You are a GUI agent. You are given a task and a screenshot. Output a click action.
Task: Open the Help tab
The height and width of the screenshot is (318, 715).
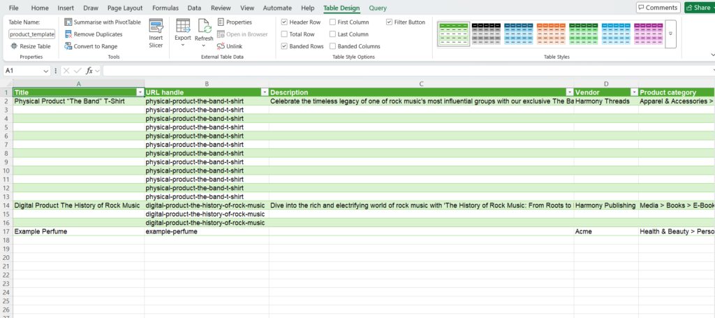pyautogui.click(x=308, y=8)
